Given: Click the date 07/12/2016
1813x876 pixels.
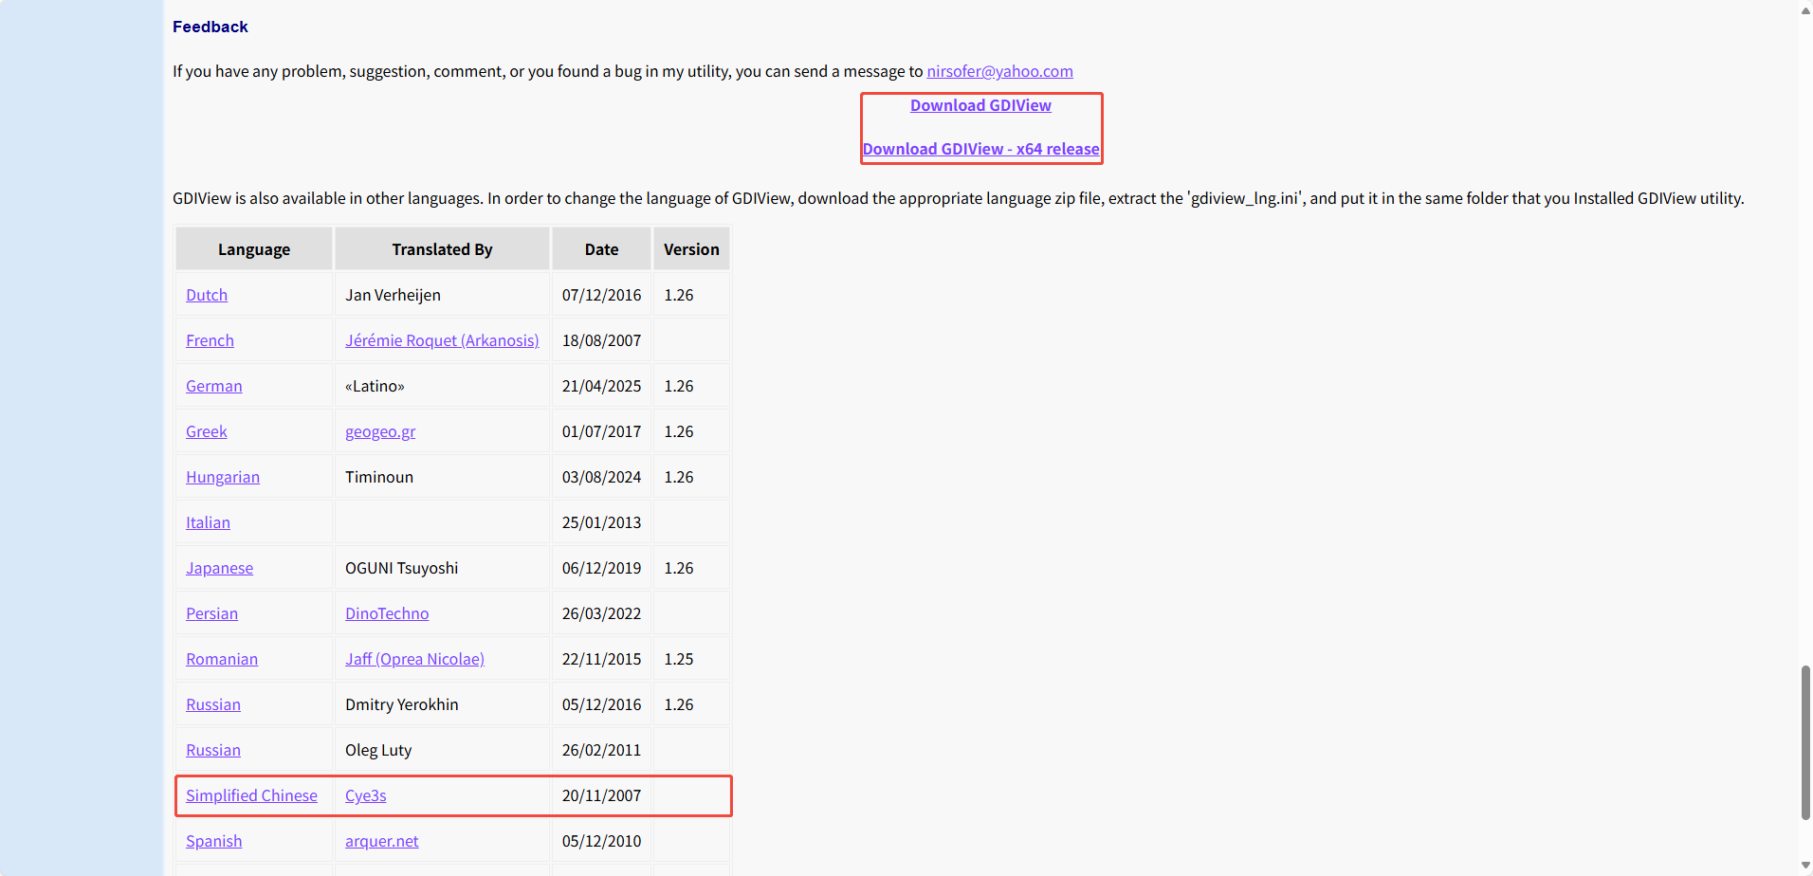Looking at the screenshot, I should tap(601, 295).
